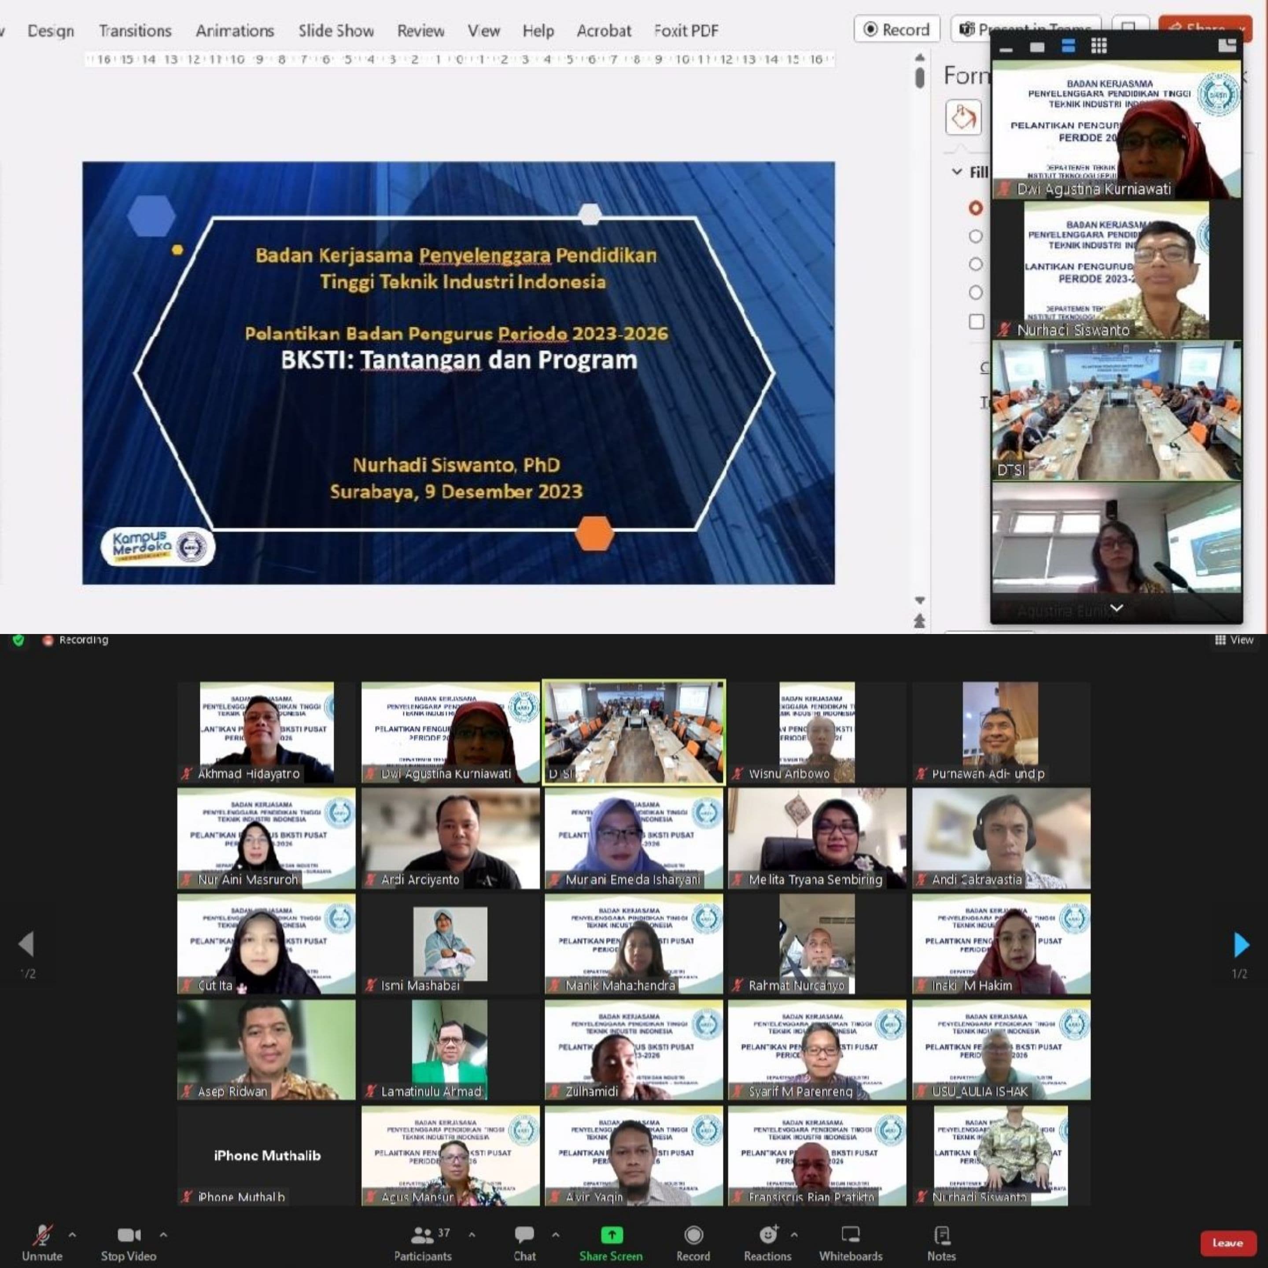Show more videos with the floating panel down chevron

[1117, 608]
